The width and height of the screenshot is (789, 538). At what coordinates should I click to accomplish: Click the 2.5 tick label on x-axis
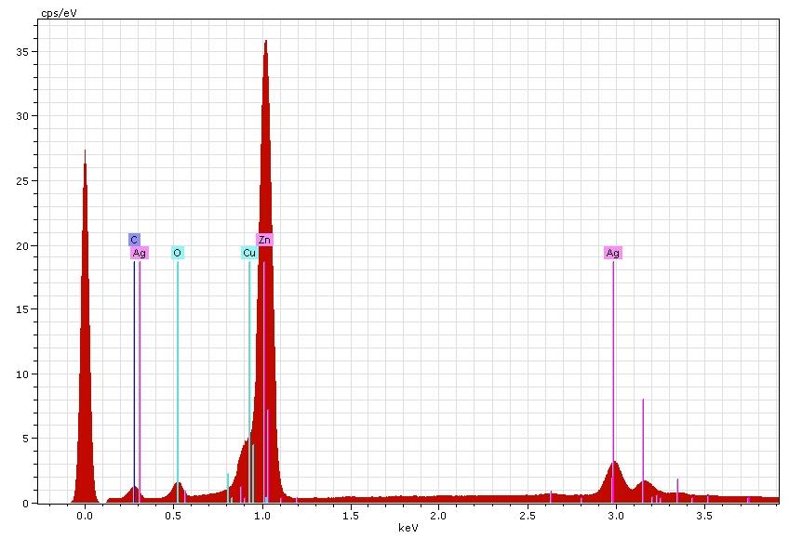click(x=527, y=515)
